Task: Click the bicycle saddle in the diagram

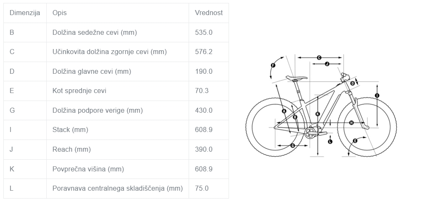Action: pyautogui.click(x=296, y=78)
